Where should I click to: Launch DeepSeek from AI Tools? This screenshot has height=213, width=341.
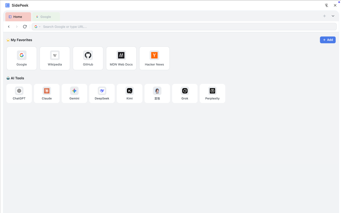pos(102,93)
